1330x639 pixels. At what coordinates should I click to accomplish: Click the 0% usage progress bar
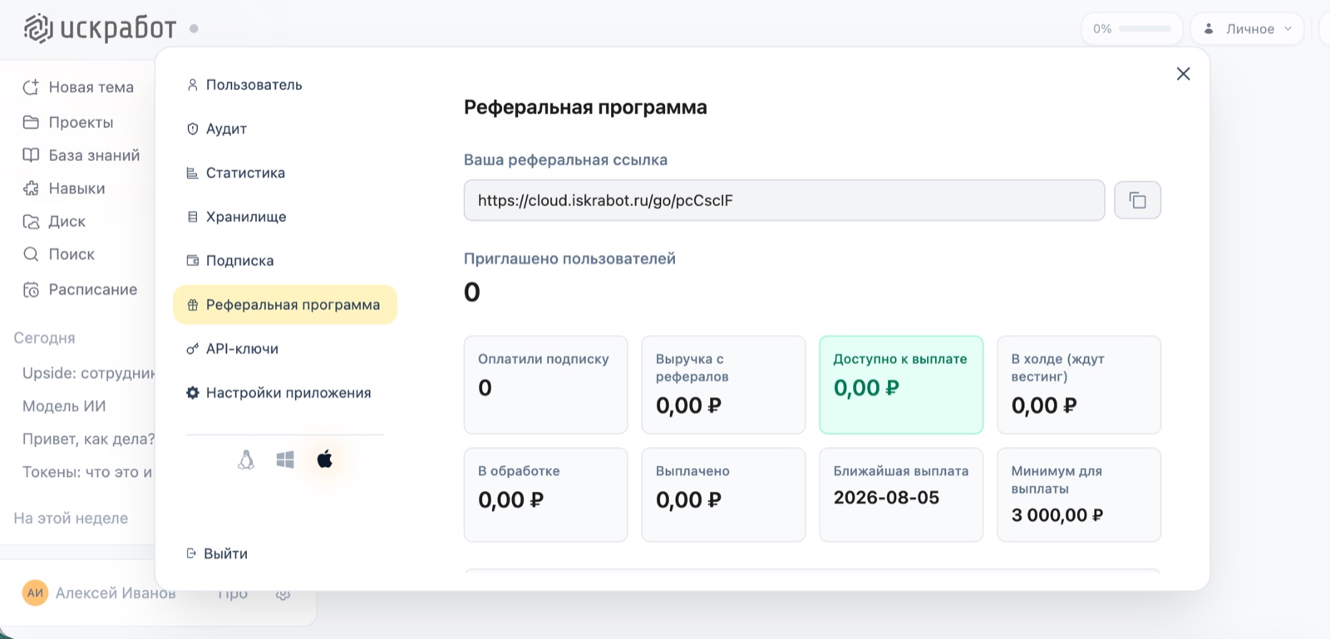pos(1145,29)
